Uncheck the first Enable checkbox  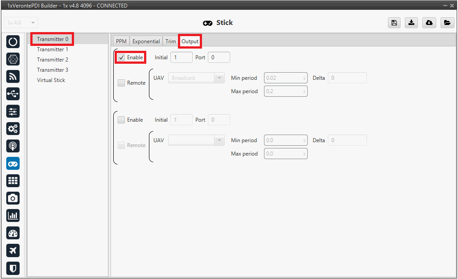click(x=121, y=57)
